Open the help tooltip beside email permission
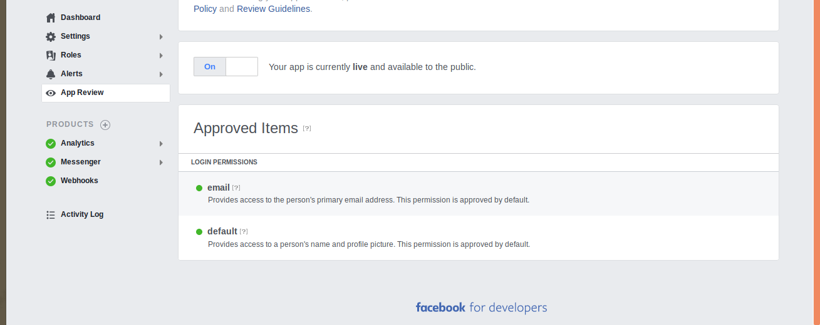Viewport: 820px width, 325px height. point(236,187)
